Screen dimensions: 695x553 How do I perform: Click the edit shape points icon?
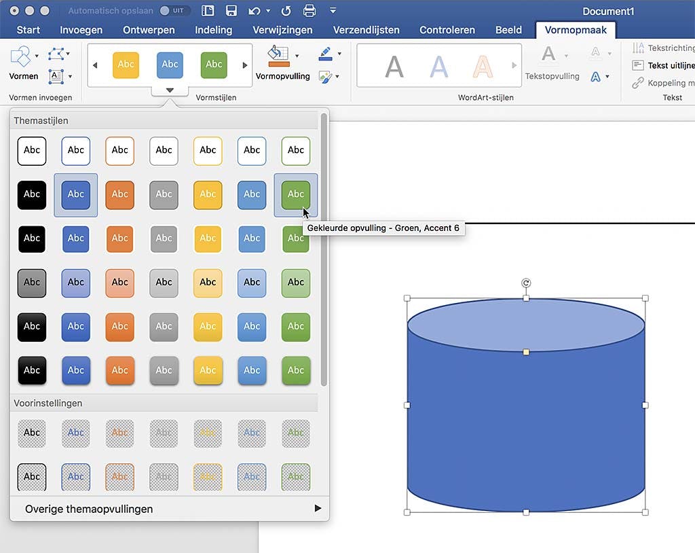pyautogui.click(x=56, y=54)
